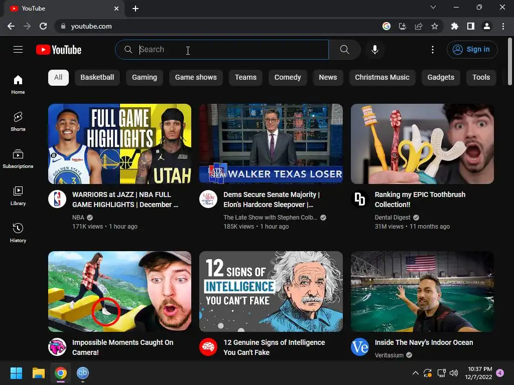Click the NBA channel name
This screenshot has width=514, height=385.
(x=78, y=218)
